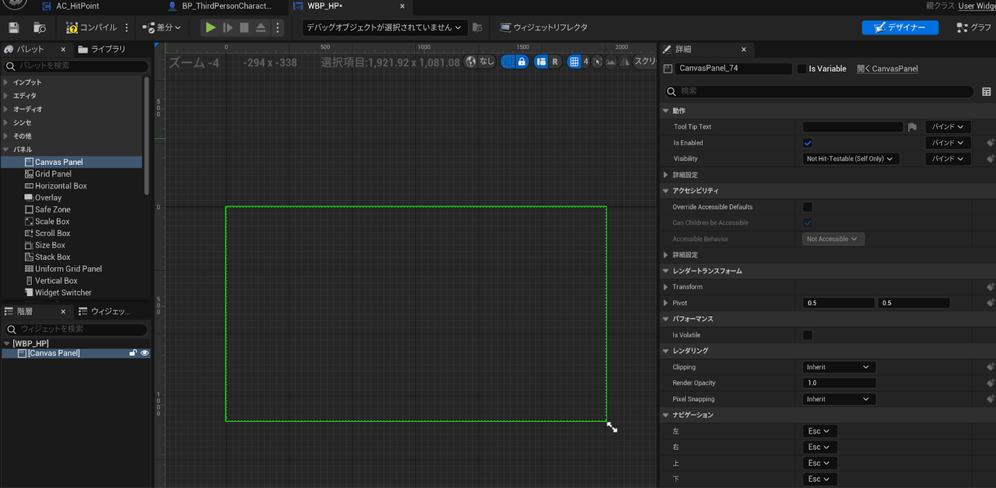The width and height of the screenshot is (996, 488).
Task: Expand the Transform property row
Action: click(666, 287)
